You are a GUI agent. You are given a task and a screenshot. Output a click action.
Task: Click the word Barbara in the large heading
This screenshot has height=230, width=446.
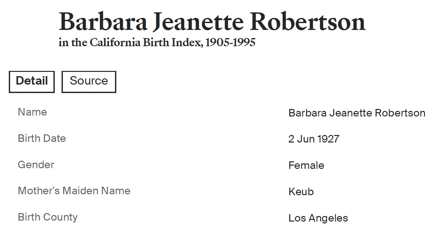coord(103,22)
